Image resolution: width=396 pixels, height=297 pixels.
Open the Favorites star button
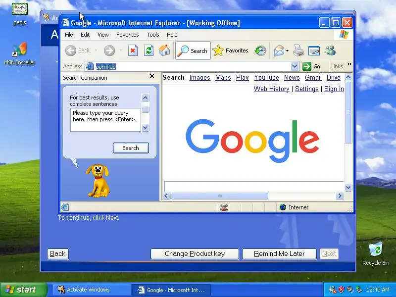click(231, 51)
